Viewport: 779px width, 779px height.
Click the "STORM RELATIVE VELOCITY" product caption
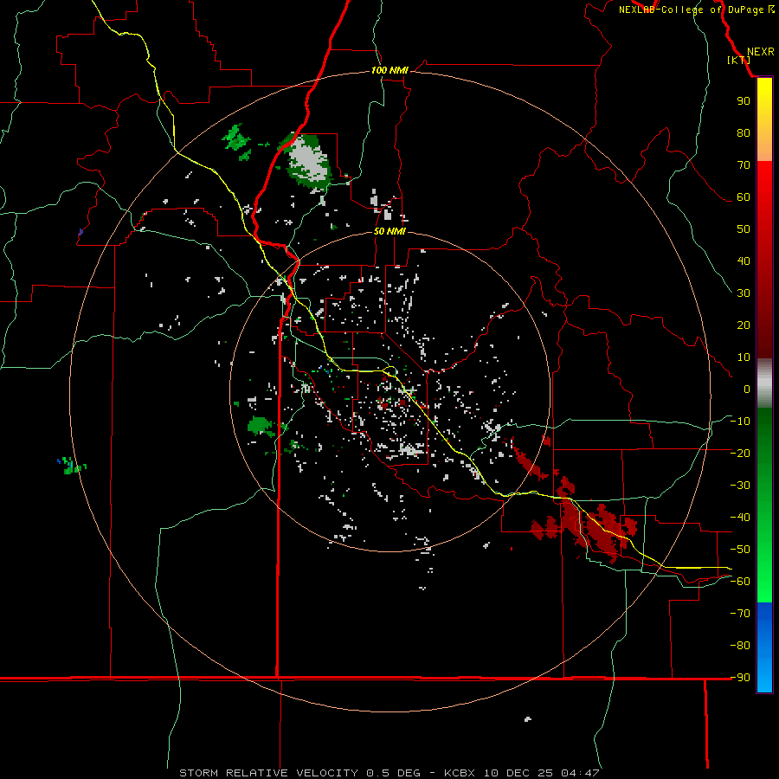pyautogui.click(x=268, y=773)
